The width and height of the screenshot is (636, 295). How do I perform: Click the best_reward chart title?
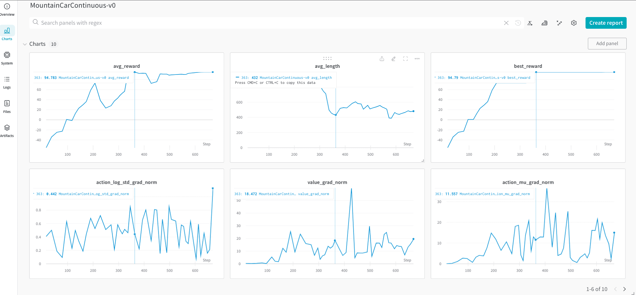(x=528, y=66)
